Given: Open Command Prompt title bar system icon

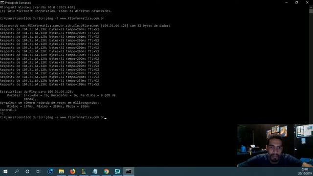Looking at the screenshot, I should [2, 2].
